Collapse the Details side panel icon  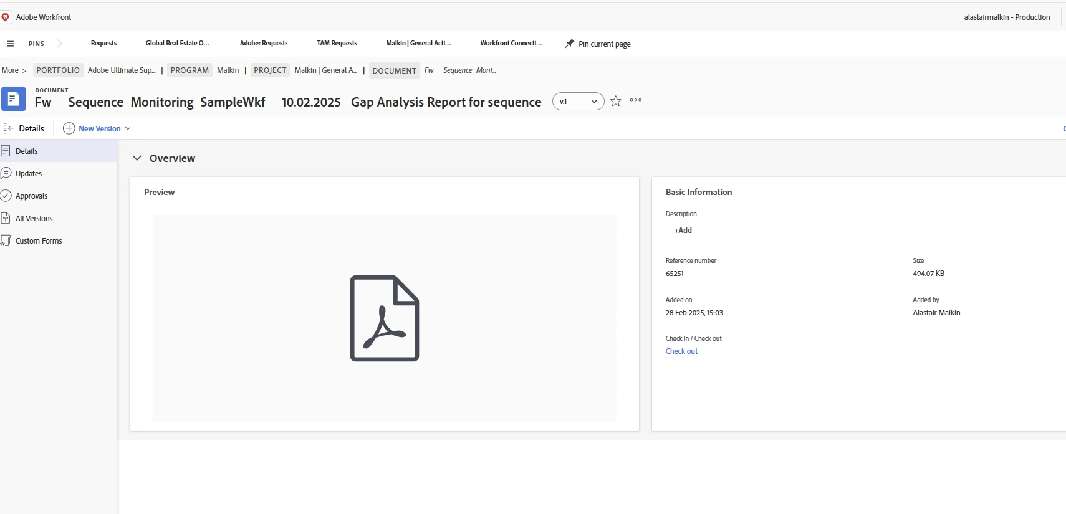coord(8,128)
